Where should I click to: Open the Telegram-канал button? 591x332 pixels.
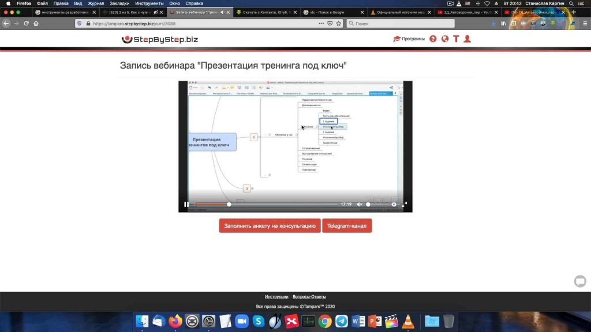[347, 226]
